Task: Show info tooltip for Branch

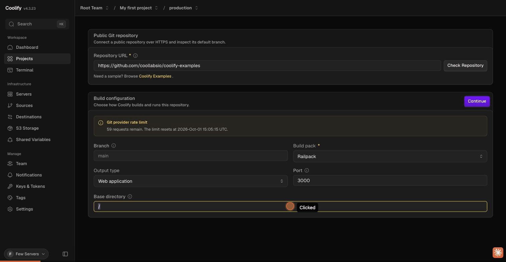Action: [114, 146]
